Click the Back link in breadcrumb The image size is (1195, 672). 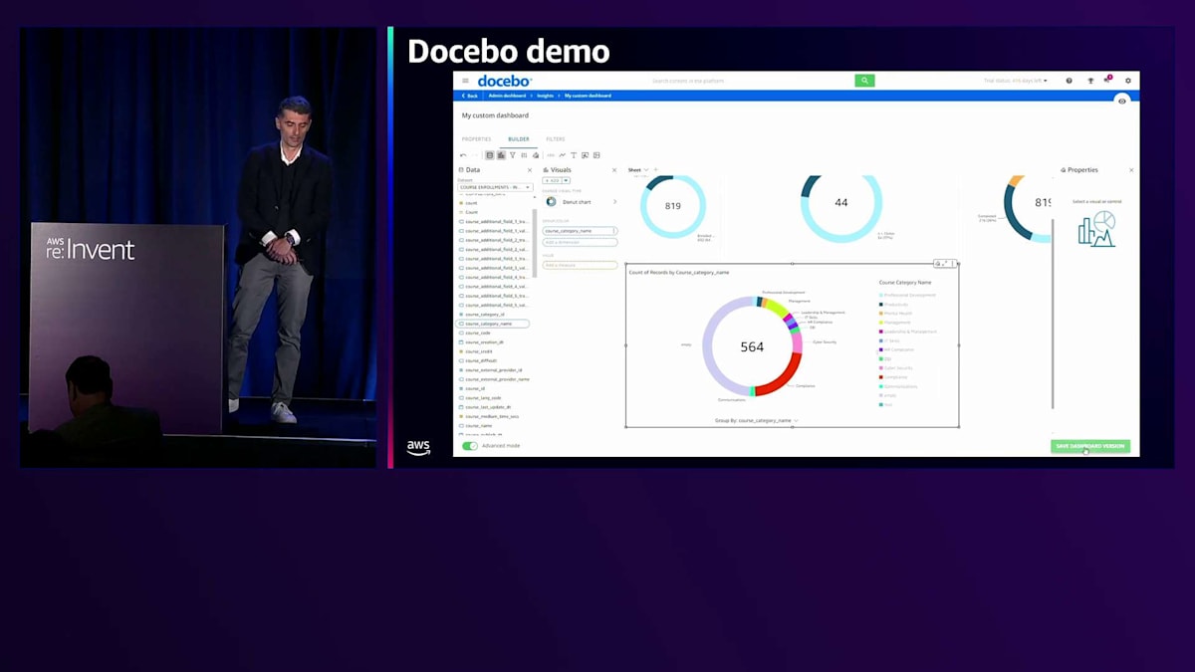469,96
